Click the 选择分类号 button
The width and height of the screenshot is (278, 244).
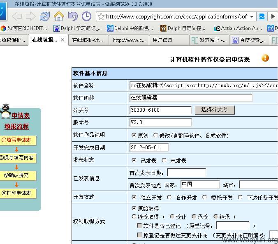pos(215,110)
